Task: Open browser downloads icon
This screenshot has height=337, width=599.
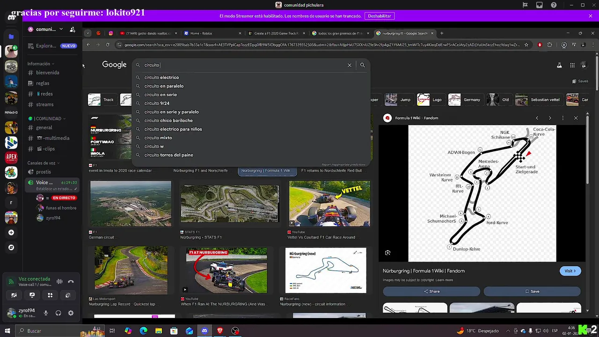Action: [564, 45]
